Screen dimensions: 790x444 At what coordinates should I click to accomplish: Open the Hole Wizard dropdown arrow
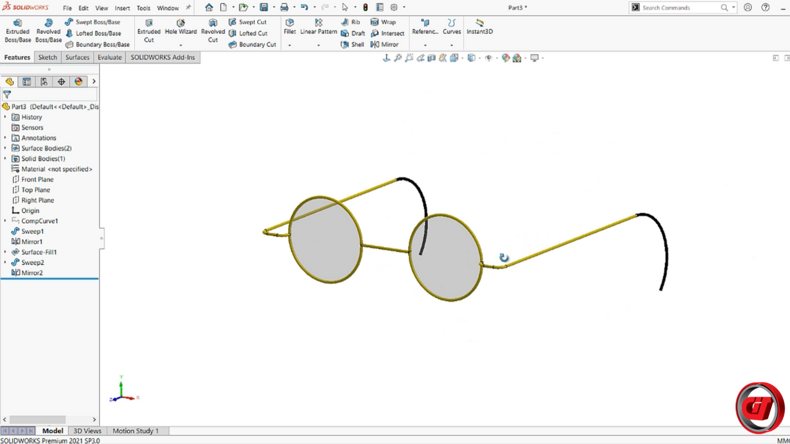tap(181, 45)
